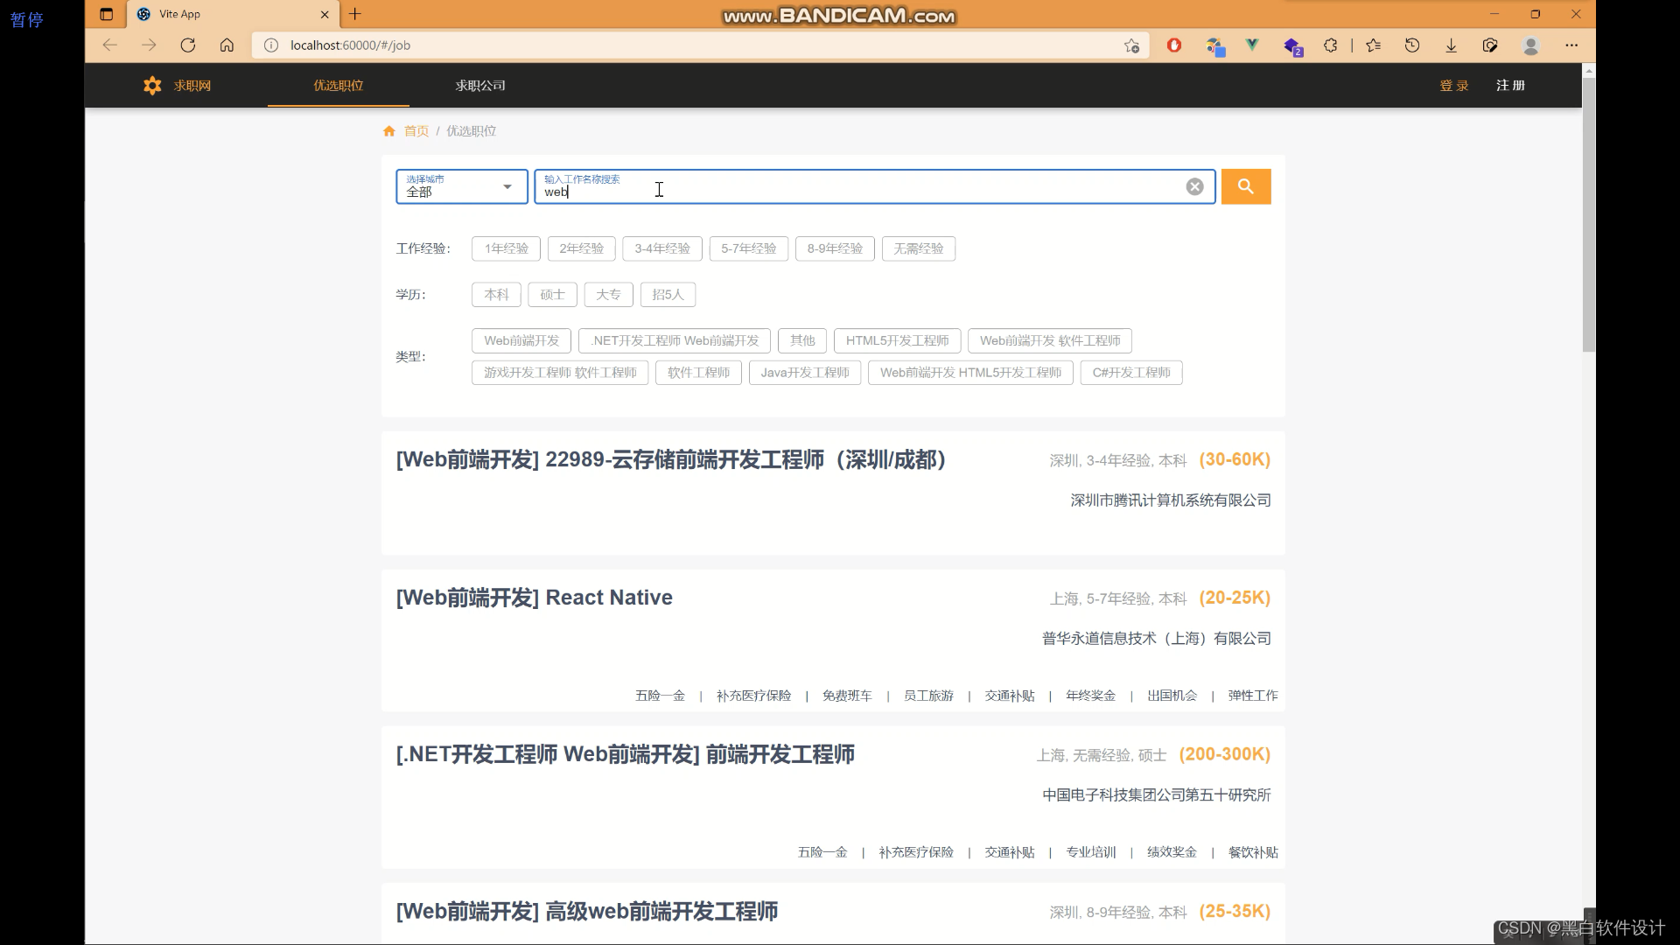Viewport: 1680px width, 945px height.
Task: Open the browser essentials icon
Action: tap(1490, 45)
